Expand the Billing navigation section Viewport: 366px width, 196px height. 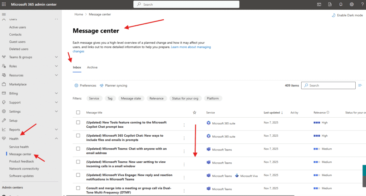click(x=56, y=93)
